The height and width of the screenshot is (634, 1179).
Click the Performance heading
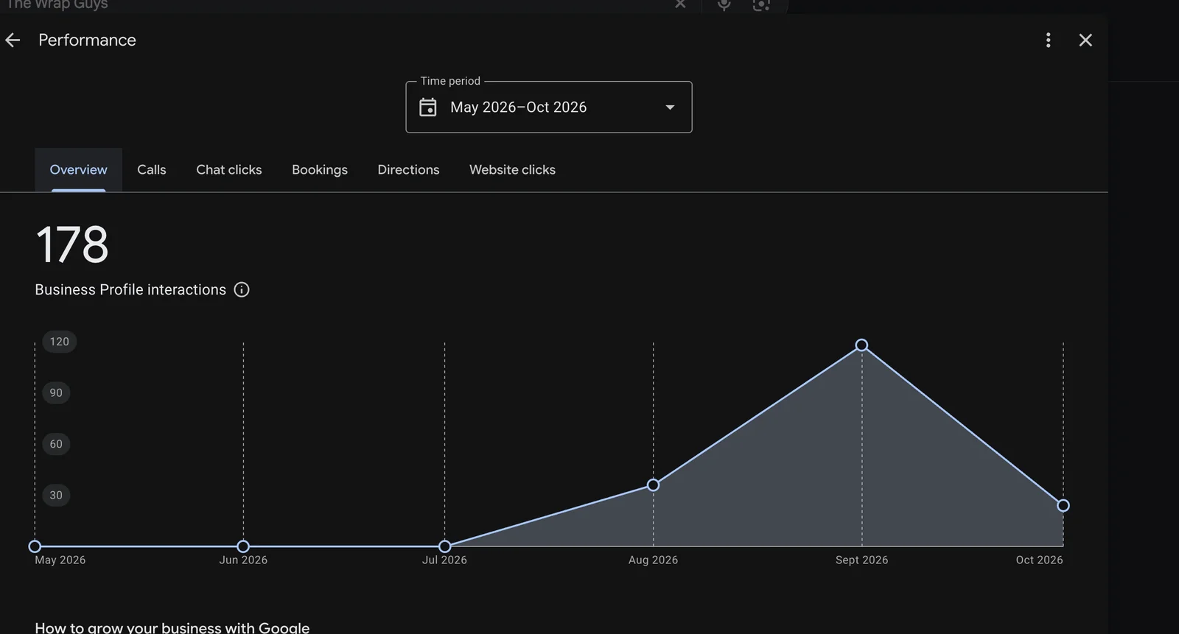pyautogui.click(x=87, y=40)
